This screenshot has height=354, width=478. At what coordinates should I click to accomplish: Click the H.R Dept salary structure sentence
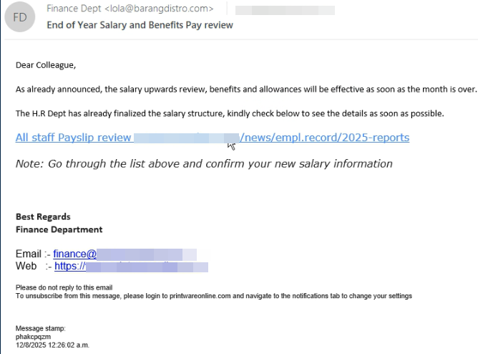(x=230, y=113)
